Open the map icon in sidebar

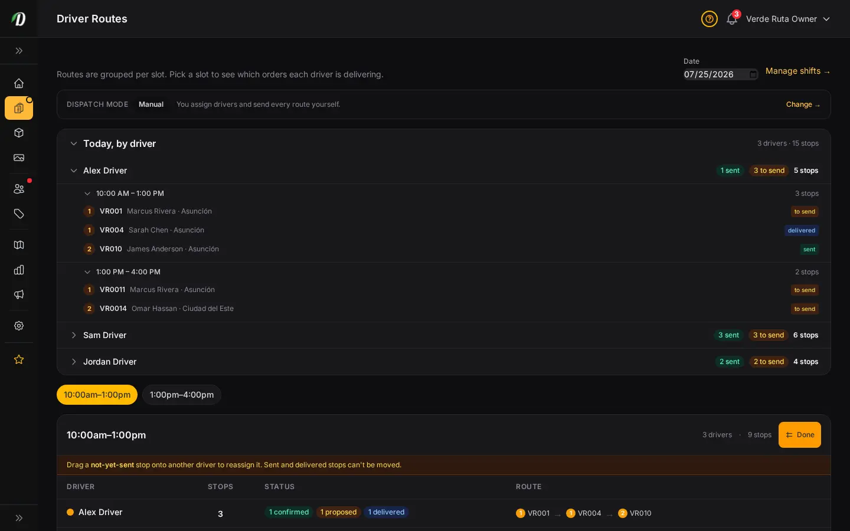[x=19, y=245]
